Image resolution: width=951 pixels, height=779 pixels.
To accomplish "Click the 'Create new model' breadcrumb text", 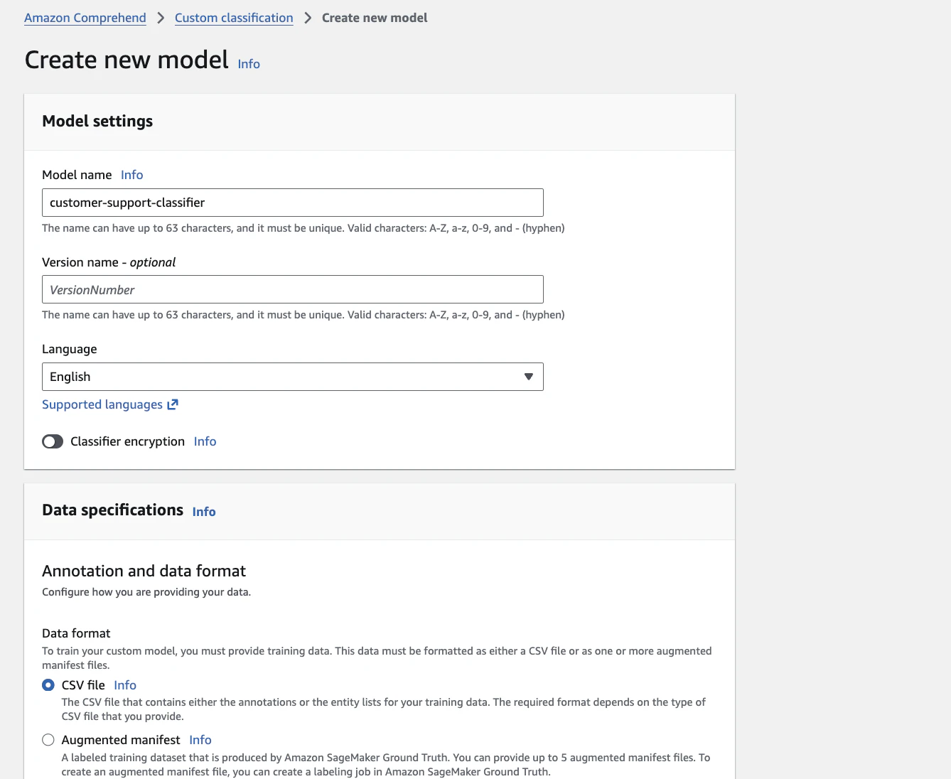I will pyautogui.click(x=375, y=18).
